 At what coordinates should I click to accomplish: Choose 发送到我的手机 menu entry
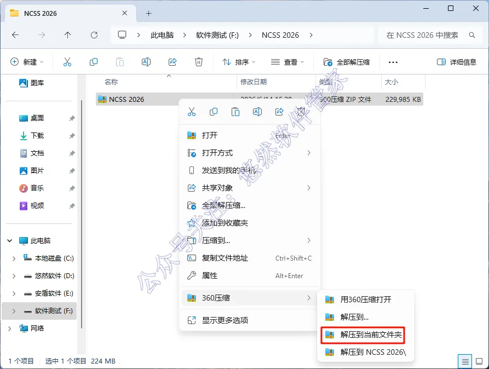tap(250, 170)
